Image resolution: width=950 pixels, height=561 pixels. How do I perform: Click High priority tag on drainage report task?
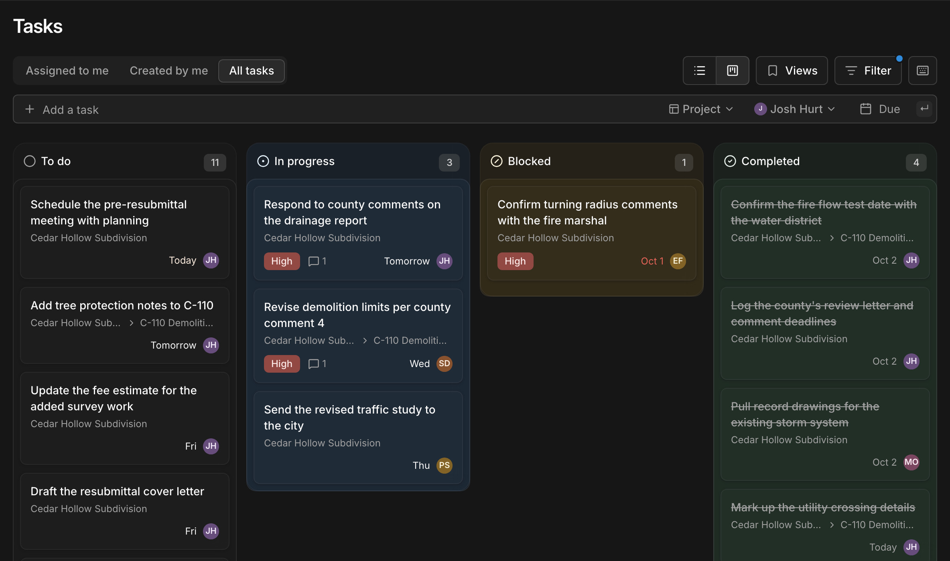click(x=282, y=261)
